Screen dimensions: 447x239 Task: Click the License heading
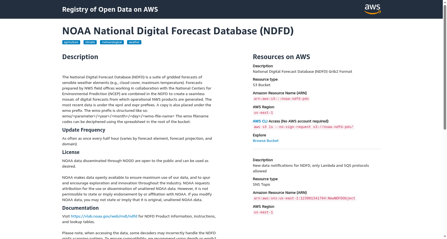pyautogui.click(x=71, y=152)
